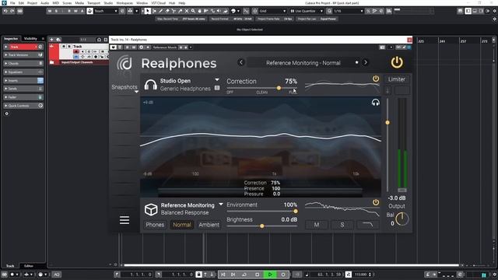Expand the Equalizers inspector section
Viewport: 498px width, 280px height.
(23, 72)
